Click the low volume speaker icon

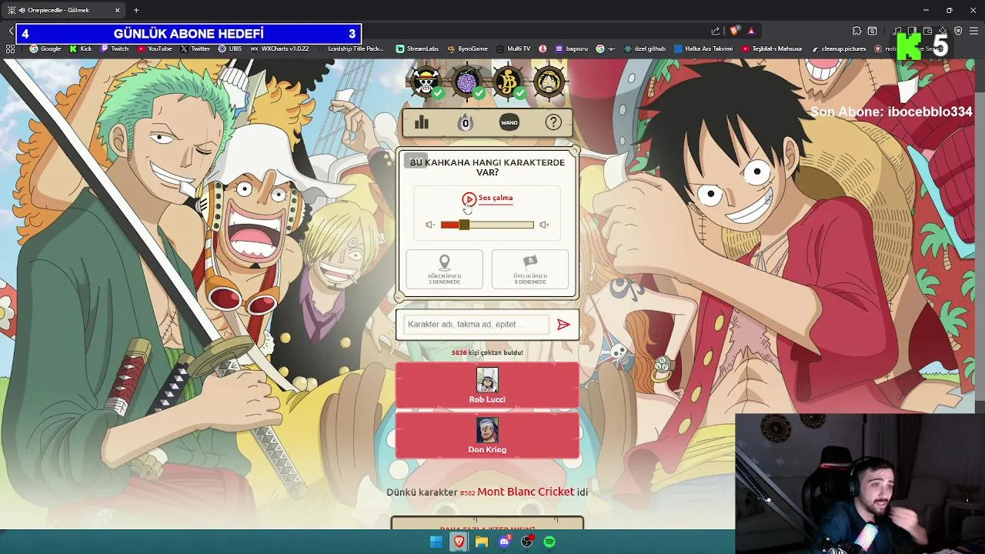tap(429, 225)
